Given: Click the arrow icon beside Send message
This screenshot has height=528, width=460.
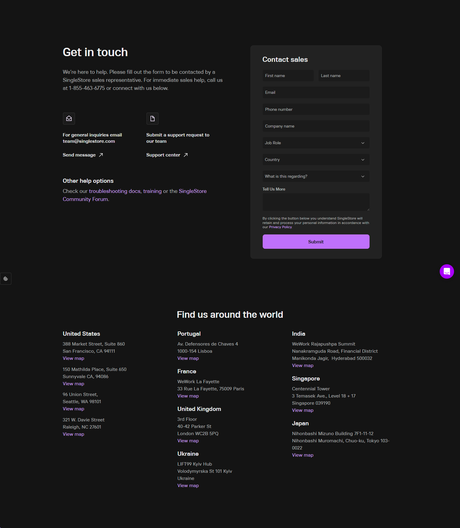Looking at the screenshot, I should (101, 155).
